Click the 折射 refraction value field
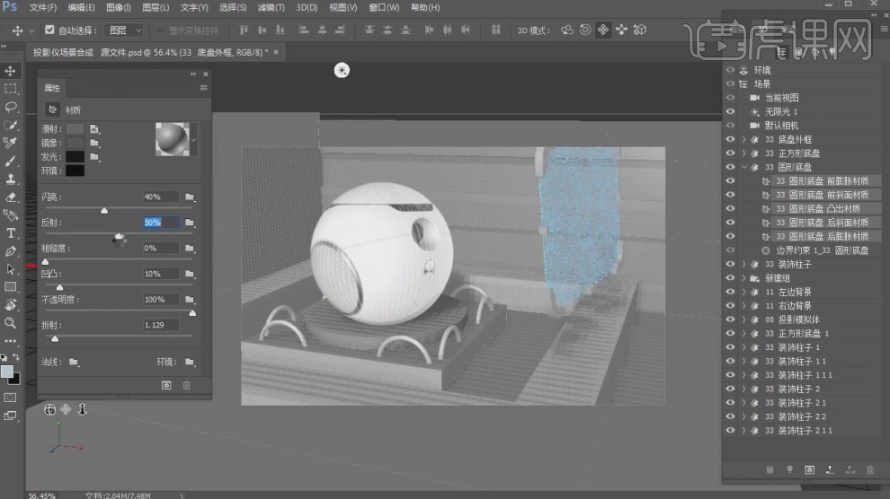 [161, 325]
